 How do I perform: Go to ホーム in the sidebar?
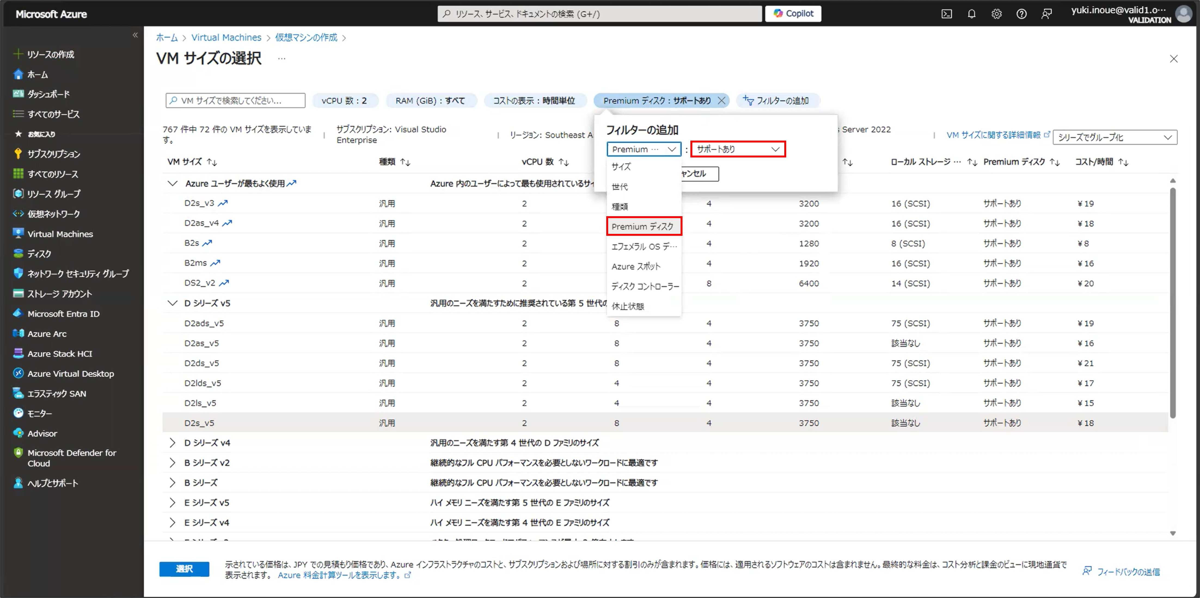pos(37,75)
